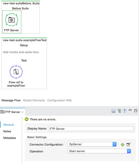
Task: Select the new-test-suiteBefore_Suite flow title
Action: pos(21,3)
